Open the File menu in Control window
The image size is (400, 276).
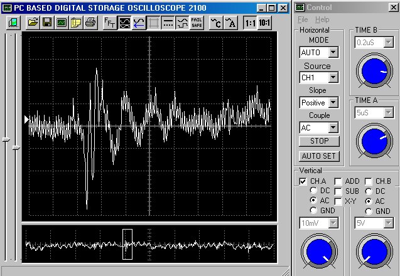point(303,20)
